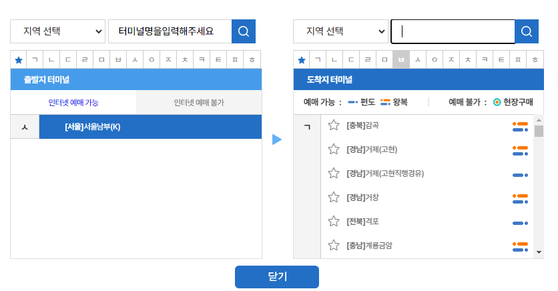This screenshot has height=291, width=558.
Task: Select [서울]서울남부(K) departure terminal
Action: 150,127
